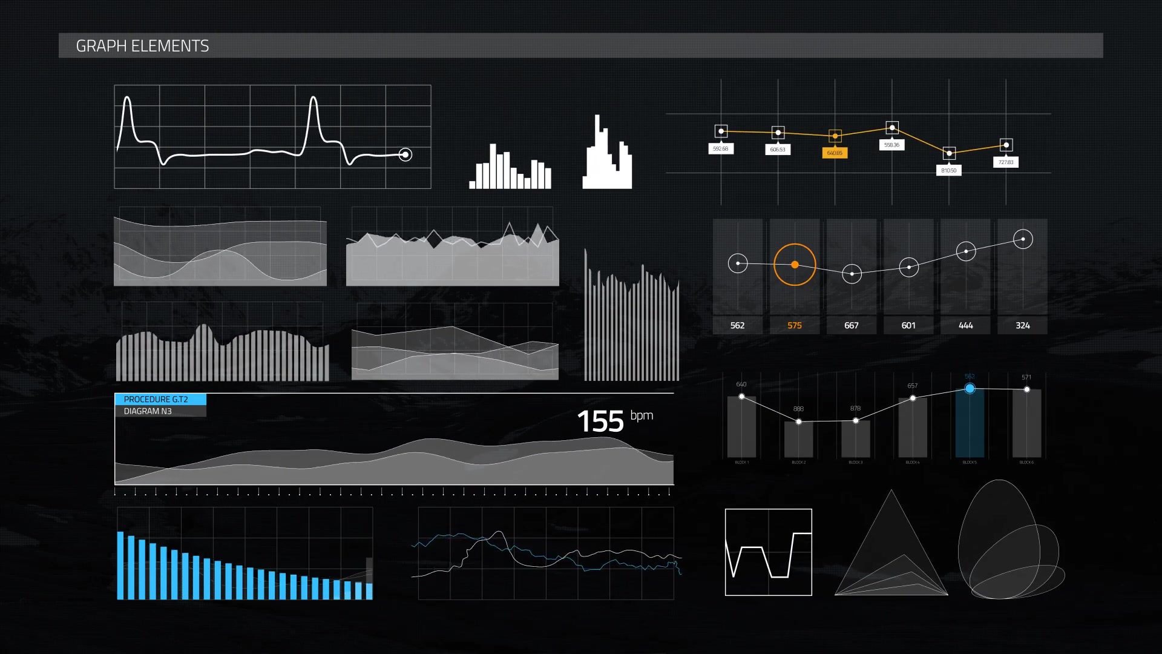
Task: Select the circle data point above 324
Action: coord(1023,239)
